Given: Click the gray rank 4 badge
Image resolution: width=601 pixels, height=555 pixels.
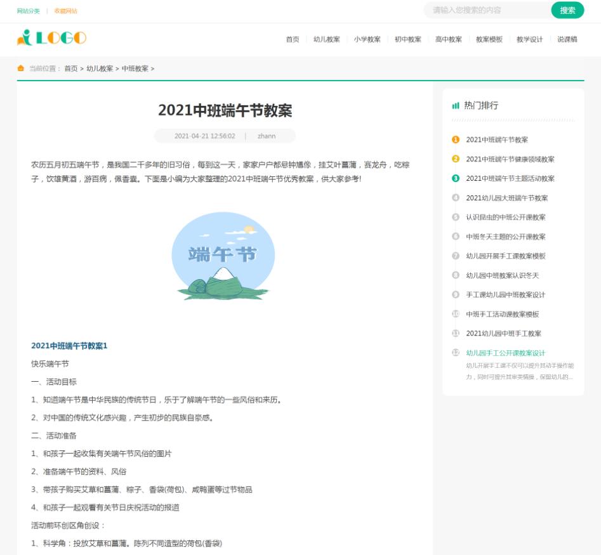Looking at the screenshot, I should (456, 198).
